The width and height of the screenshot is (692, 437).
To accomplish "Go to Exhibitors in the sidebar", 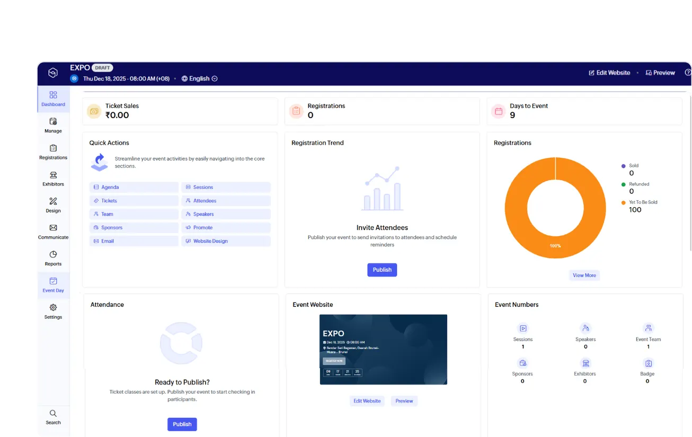I will click(x=53, y=179).
